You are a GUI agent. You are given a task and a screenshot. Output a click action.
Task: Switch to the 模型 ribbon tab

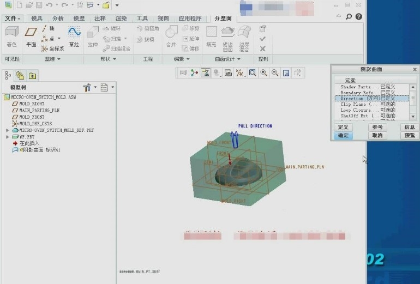(79, 19)
